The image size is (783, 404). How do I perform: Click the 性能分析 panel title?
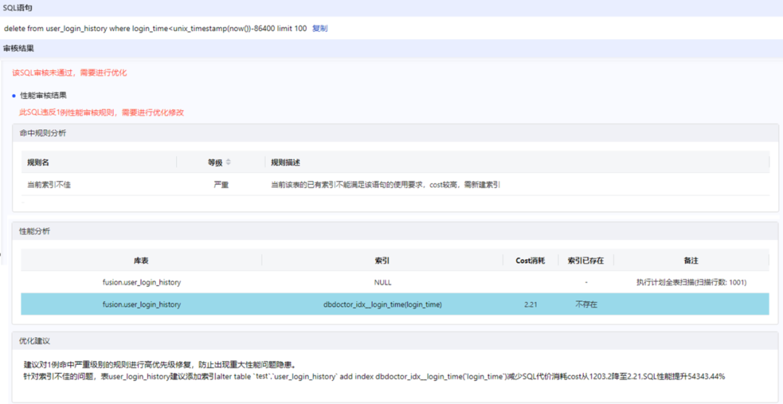35,232
